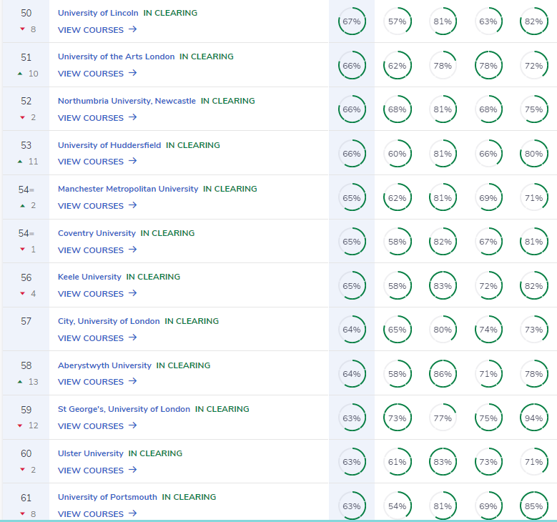
Task: View courses for Ulster University
Action: point(97,470)
